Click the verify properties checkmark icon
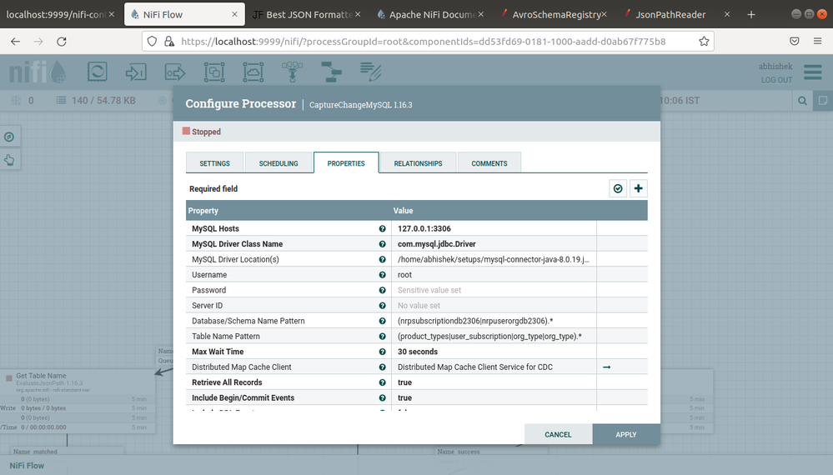The width and height of the screenshot is (833, 475). (618, 188)
